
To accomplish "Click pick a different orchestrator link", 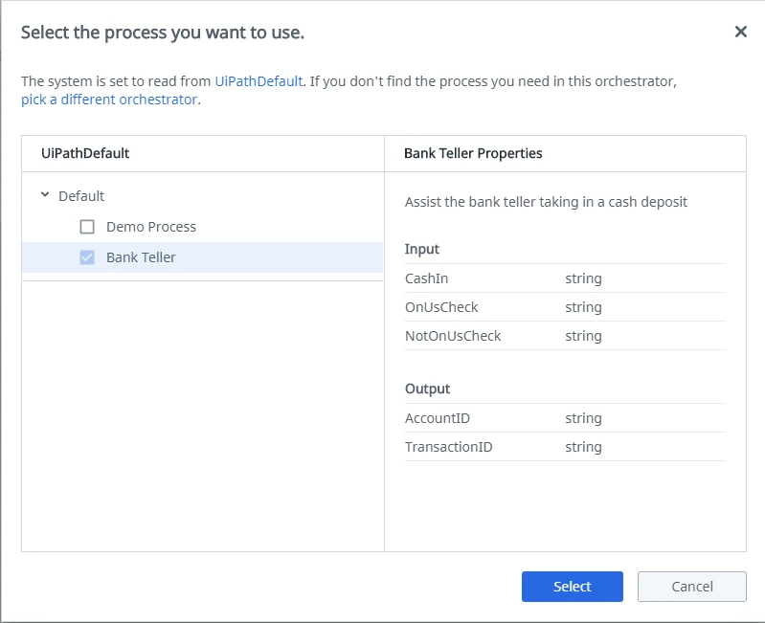I will coord(109,100).
